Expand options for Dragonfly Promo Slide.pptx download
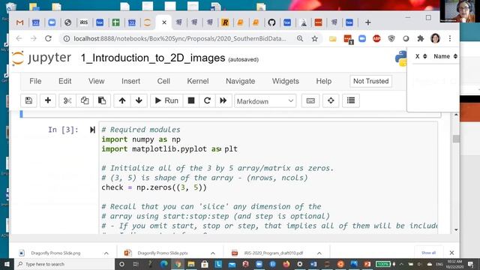The height and width of the screenshot is (270, 480). (x=213, y=253)
